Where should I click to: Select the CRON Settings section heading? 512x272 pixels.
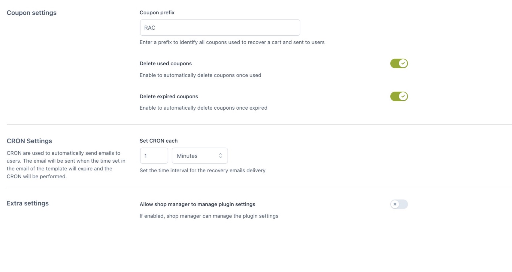(29, 141)
